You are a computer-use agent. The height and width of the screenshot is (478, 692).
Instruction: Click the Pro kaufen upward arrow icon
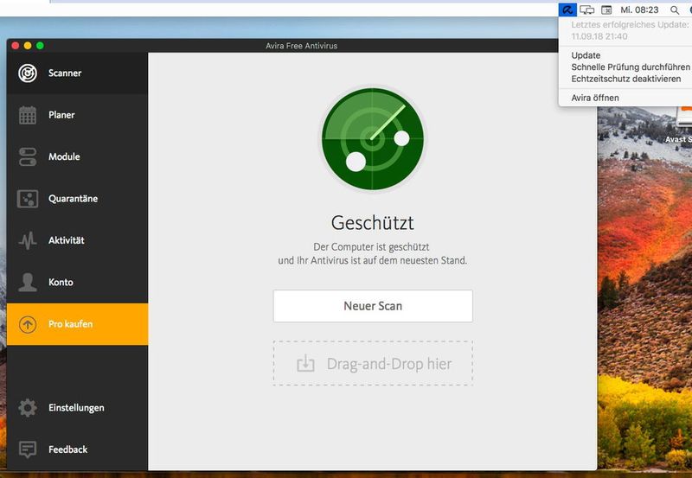(28, 324)
